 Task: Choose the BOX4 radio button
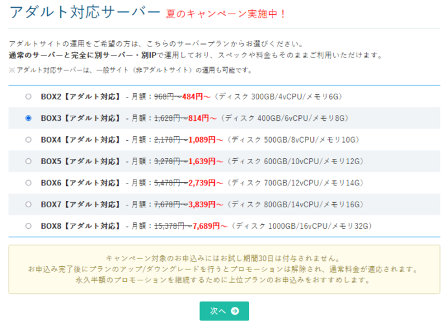[28, 140]
